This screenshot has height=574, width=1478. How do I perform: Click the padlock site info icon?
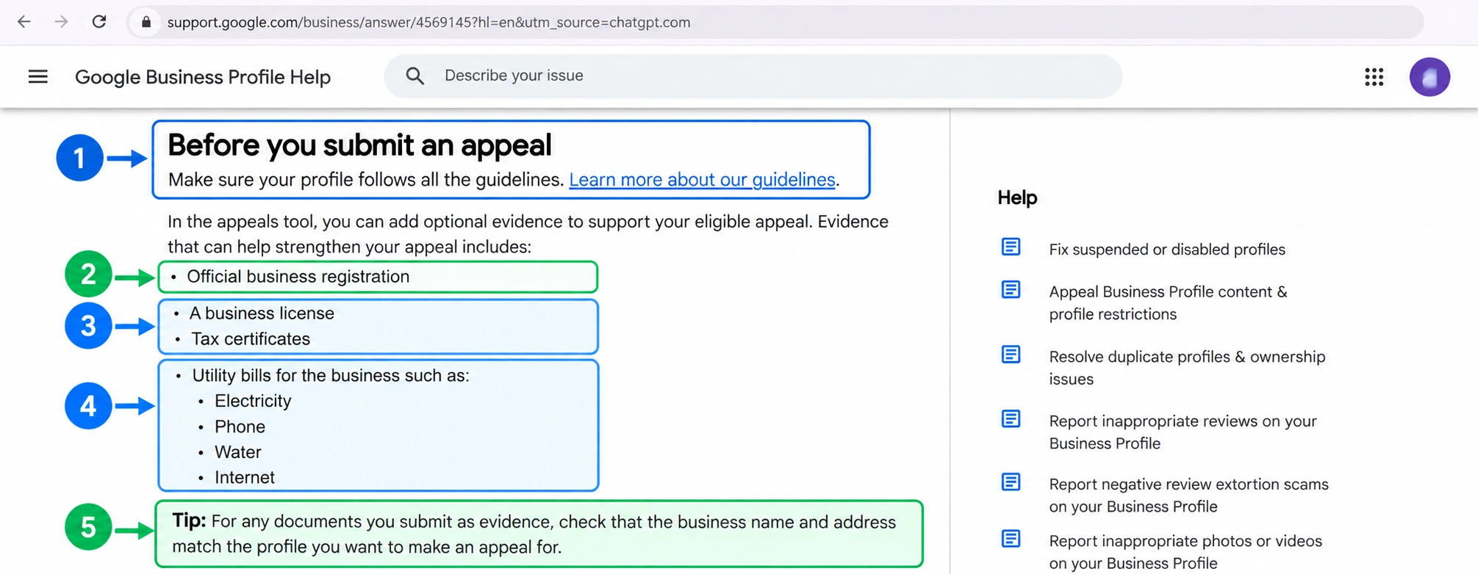(146, 22)
